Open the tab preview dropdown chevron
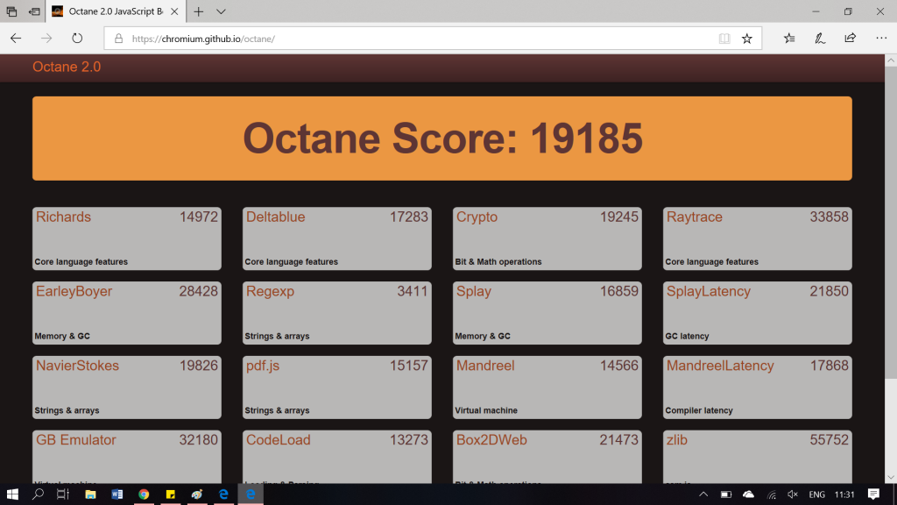 click(x=221, y=11)
